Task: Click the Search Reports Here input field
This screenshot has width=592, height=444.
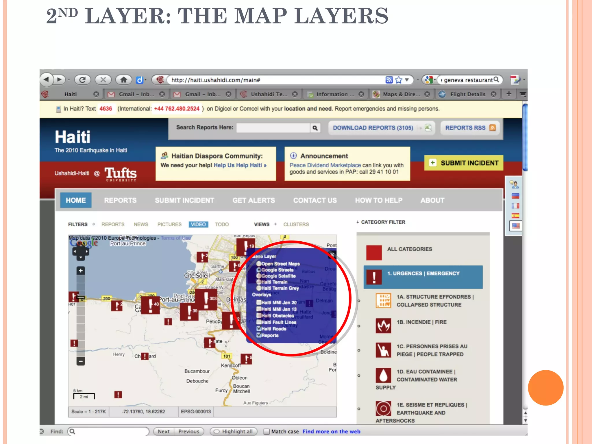Action: coord(273,128)
